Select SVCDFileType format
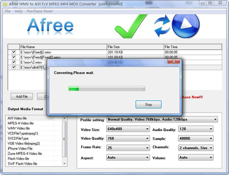This screenshot has width=229, height=175. [x=34, y=138]
